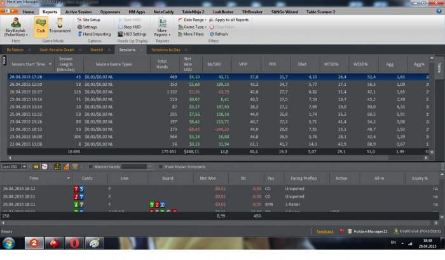Click the replay hands rewind icon
Image resolution: width=445 pixels, height=260 pixels.
click(36, 167)
